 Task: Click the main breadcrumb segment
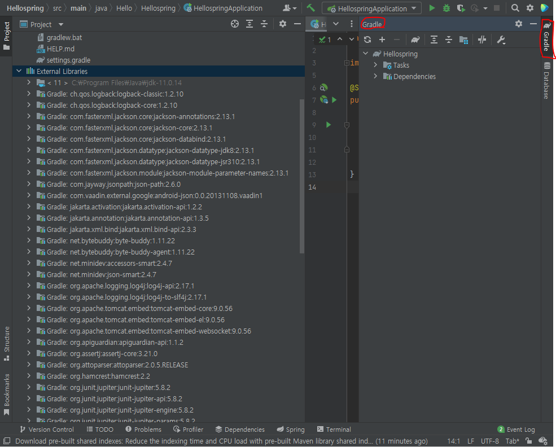(78, 8)
